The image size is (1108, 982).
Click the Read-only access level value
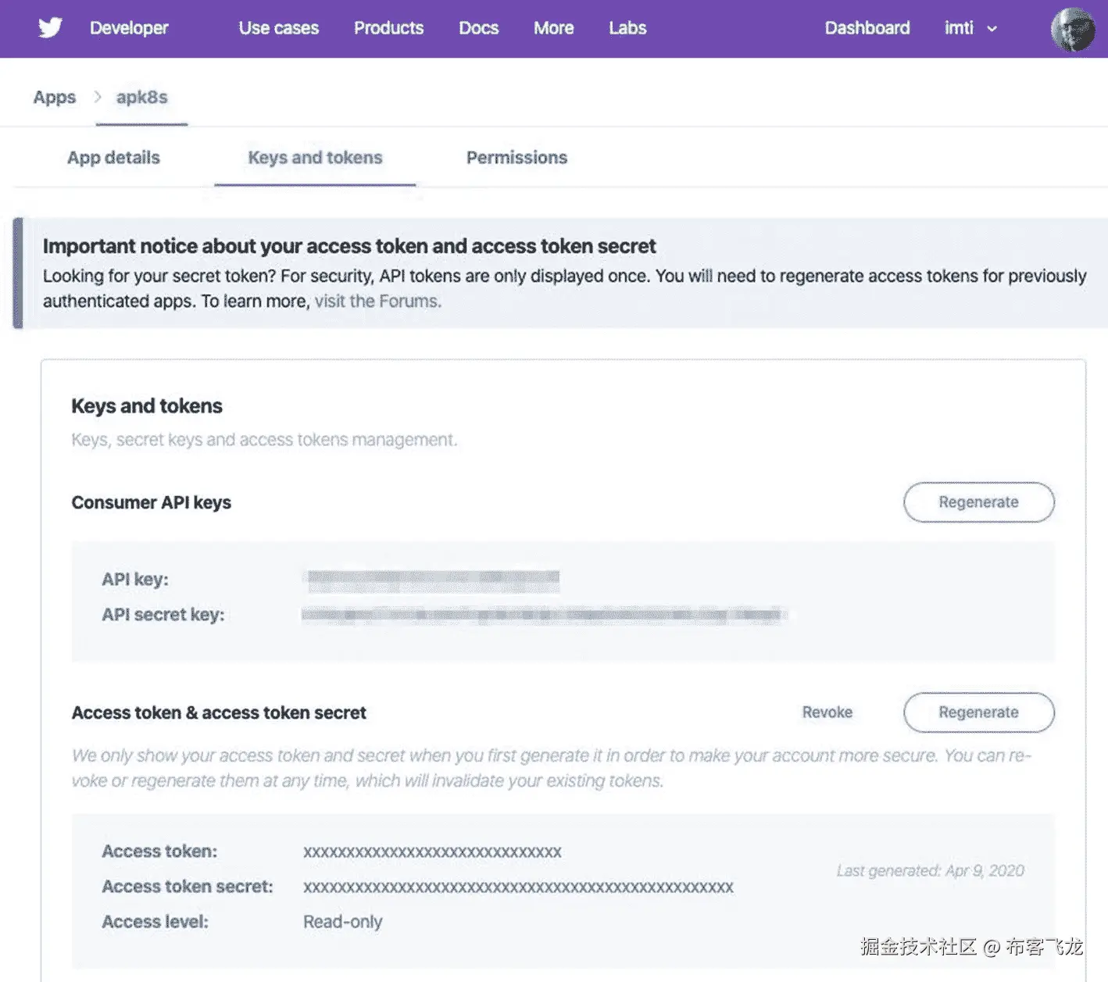tap(343, 923)
